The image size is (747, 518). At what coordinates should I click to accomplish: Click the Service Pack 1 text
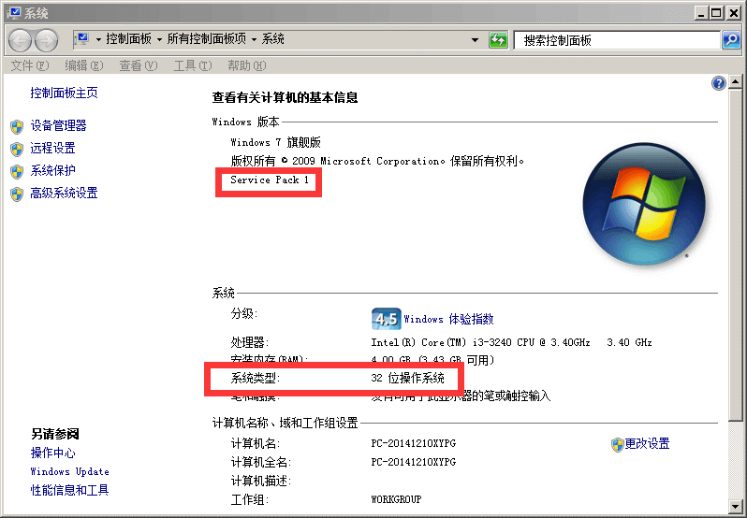(x=270, y=180)
